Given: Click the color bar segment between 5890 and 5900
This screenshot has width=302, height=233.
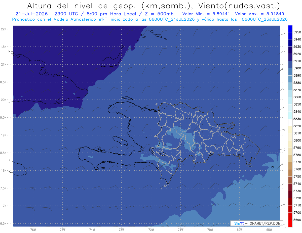Looking at the screenshot, I should 290,72.
